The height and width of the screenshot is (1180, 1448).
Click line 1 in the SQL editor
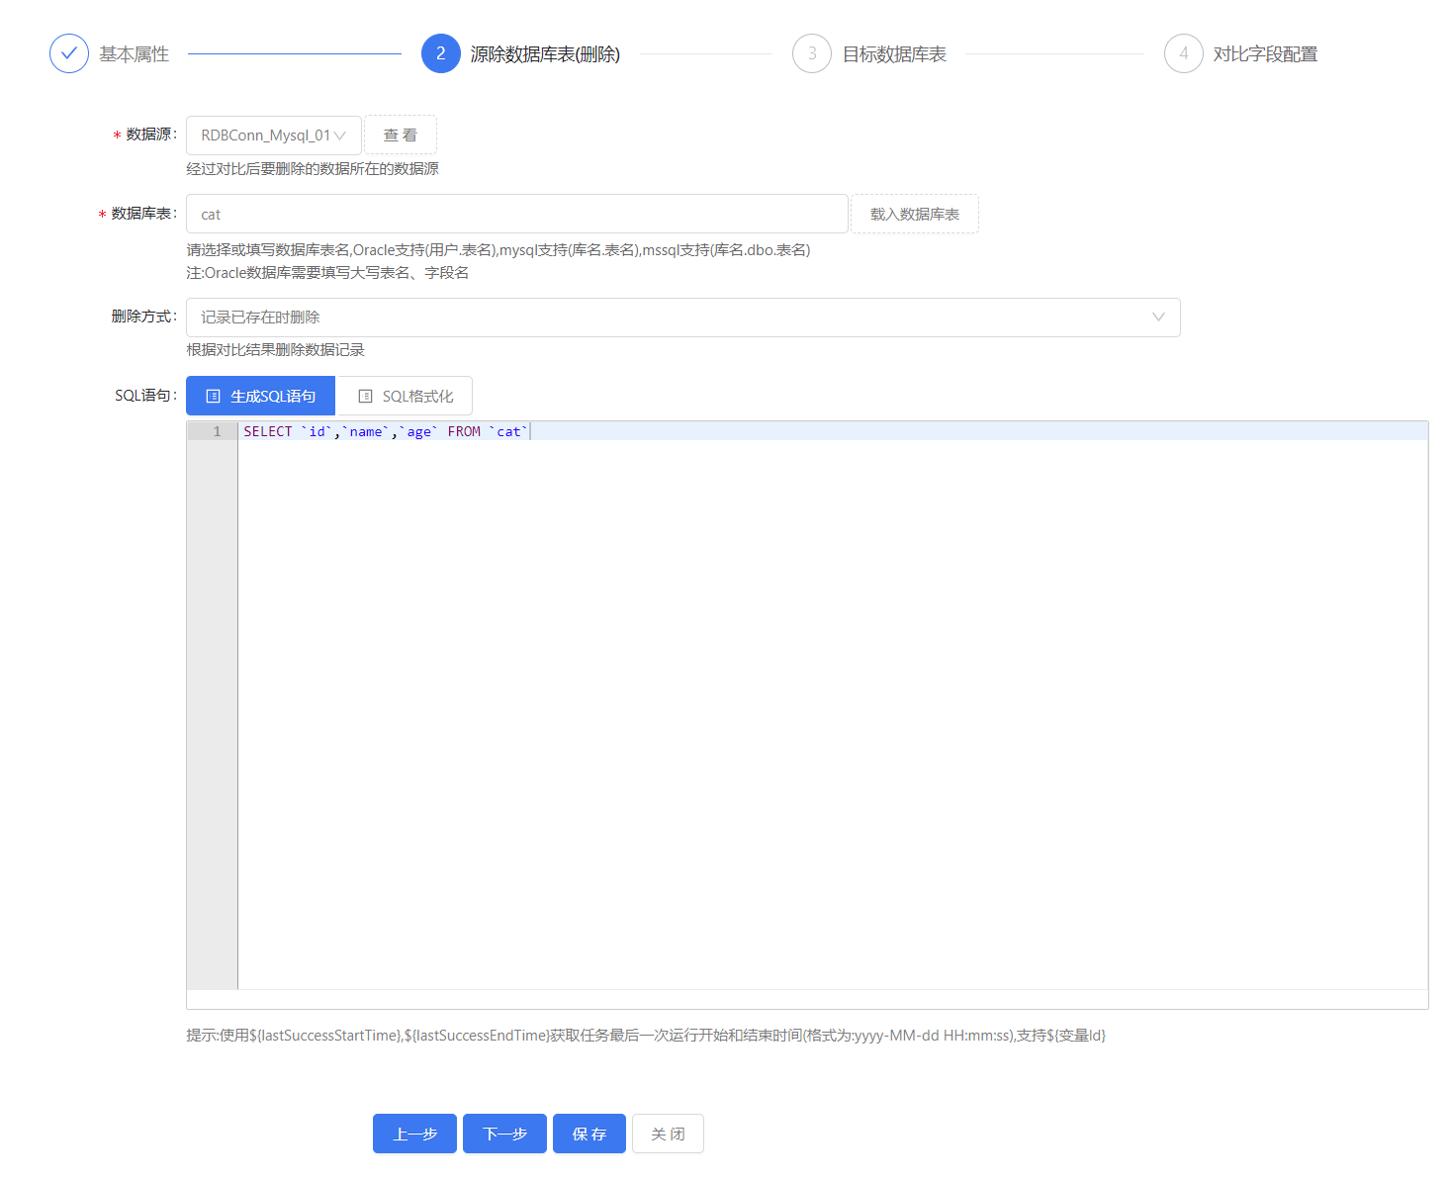(791, 431)
